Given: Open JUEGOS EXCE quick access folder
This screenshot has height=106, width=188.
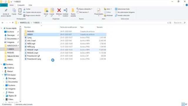Looking at the screenshot, I should (x=12, y=46).
